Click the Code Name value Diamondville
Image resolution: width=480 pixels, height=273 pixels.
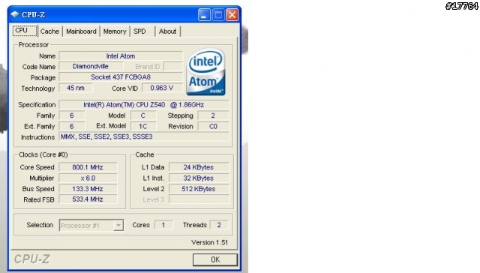coord(91,67)
